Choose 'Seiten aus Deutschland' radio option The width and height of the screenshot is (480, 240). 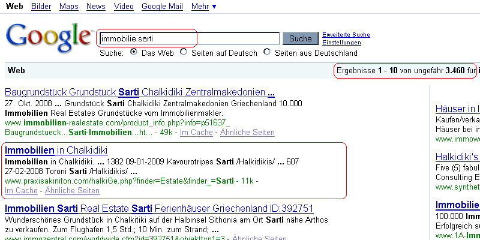click(267, 52)
